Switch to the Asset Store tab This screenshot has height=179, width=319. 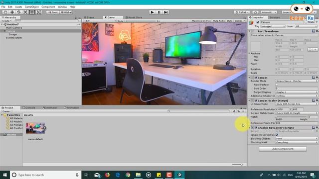(x=134, y=17)
